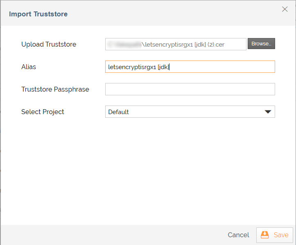The height and width of the screenshot is (245, 296).
Task: Click the Truststore Passphrase label
Action: tap(55, 89)
